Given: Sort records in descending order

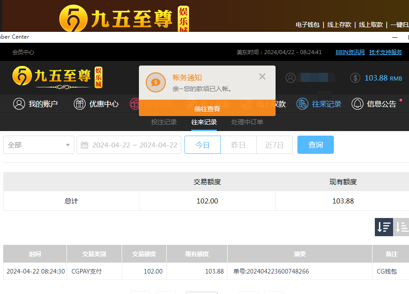Looking at the screenshot, I should point(383,227).
